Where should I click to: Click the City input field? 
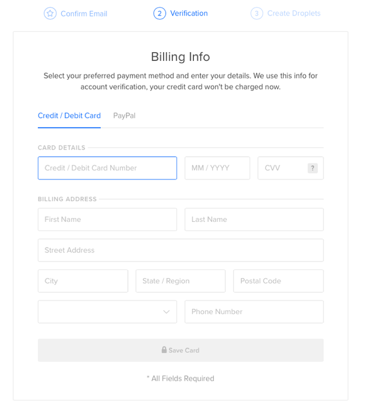point(83,281)
